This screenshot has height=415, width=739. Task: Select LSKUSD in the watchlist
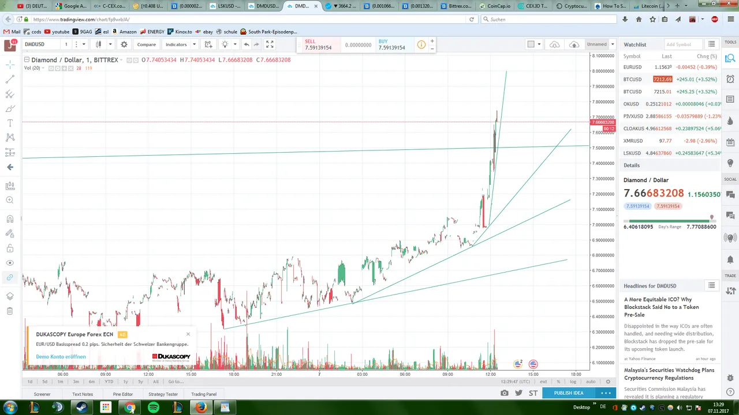tap(670, 153)
